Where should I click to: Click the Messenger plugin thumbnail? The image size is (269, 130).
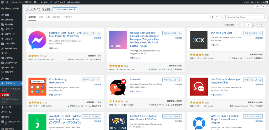[x=37, y=40]
